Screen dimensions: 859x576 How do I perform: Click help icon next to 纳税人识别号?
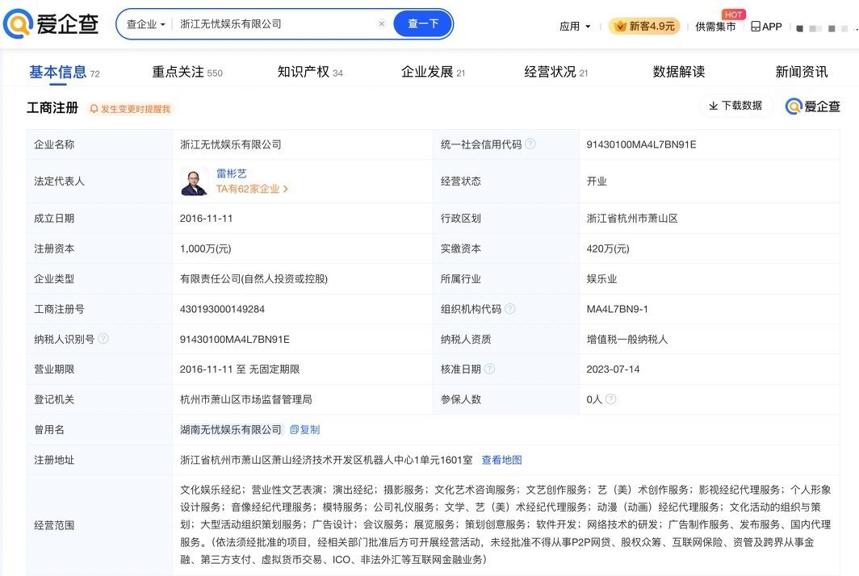pyautogui.click(x=103, y=339)
